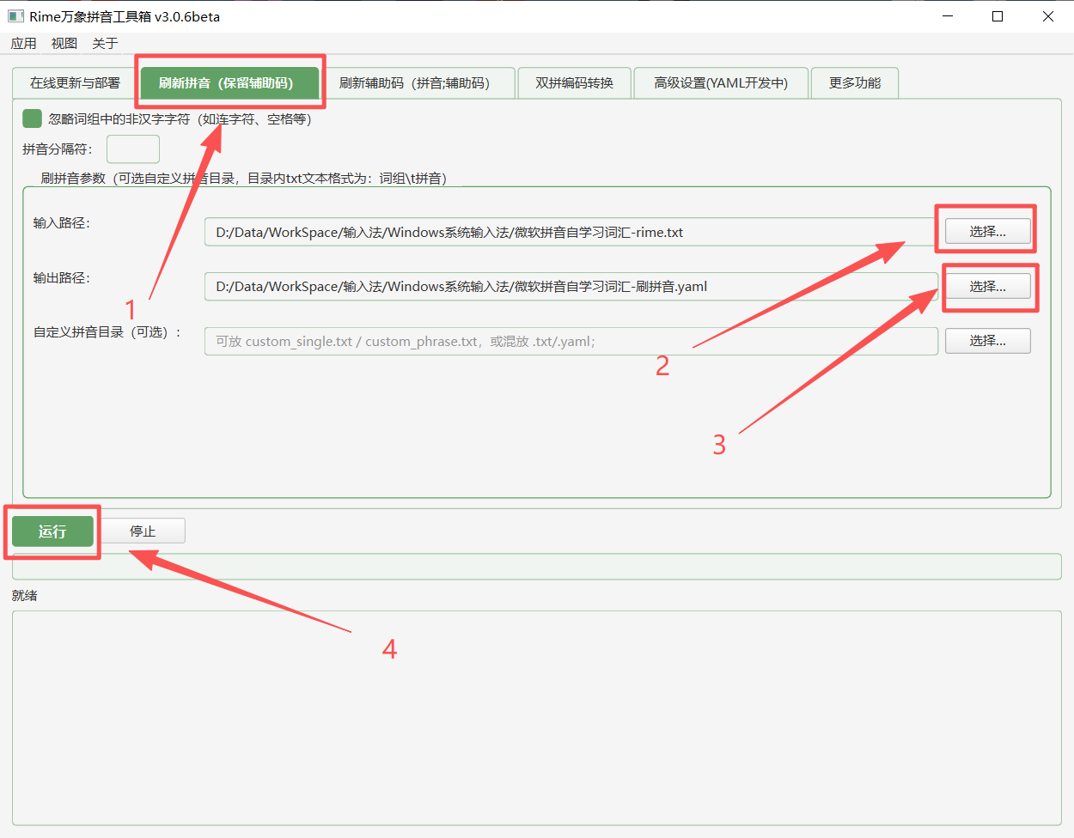The height and width of the screenshot is (838, 1074).
Task: Click the 停止 button
Action: [x=143, y=531]
